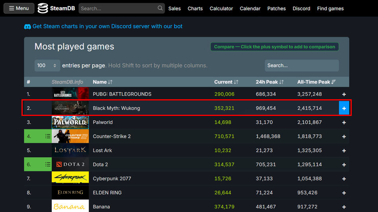Click the Palworld game thumbnail
Screen dimensions: 378x212
pos(70,122)
